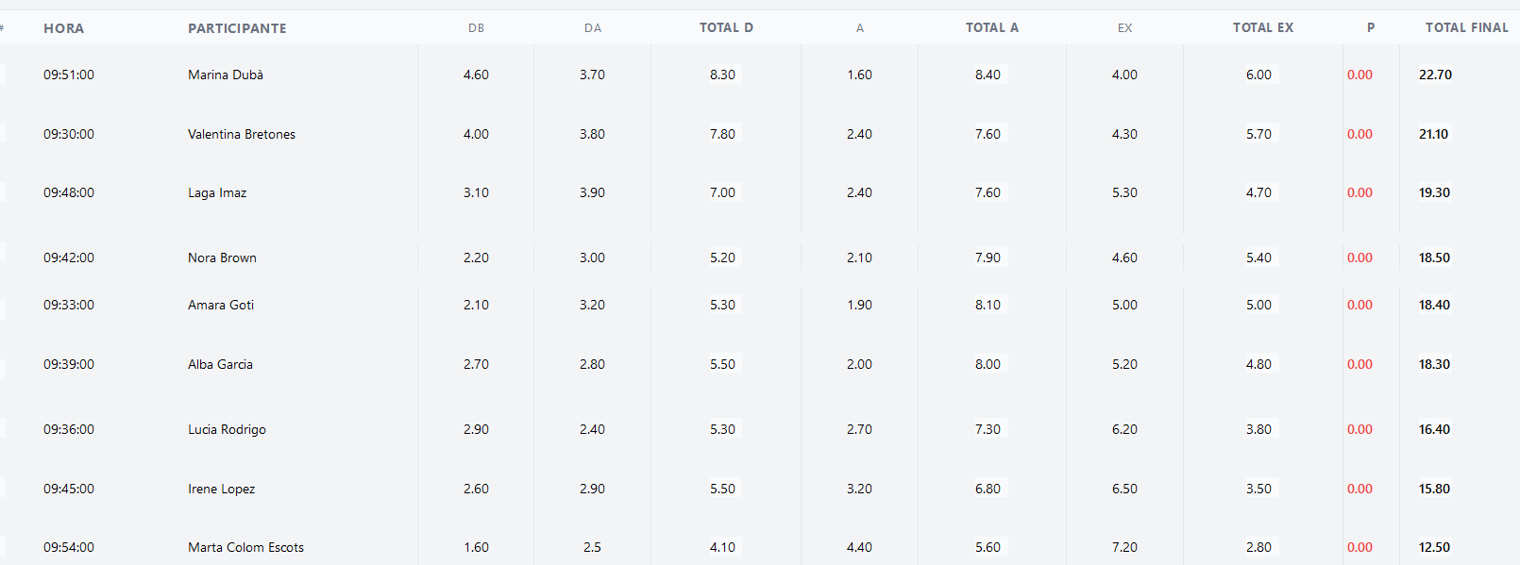Click the TOTAL EX column header

[1262, 27]
